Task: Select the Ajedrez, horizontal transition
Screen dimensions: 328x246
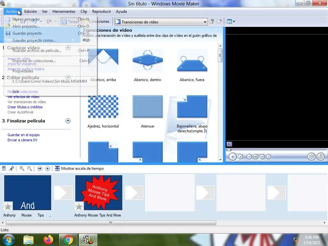Action: click(103, 111)
